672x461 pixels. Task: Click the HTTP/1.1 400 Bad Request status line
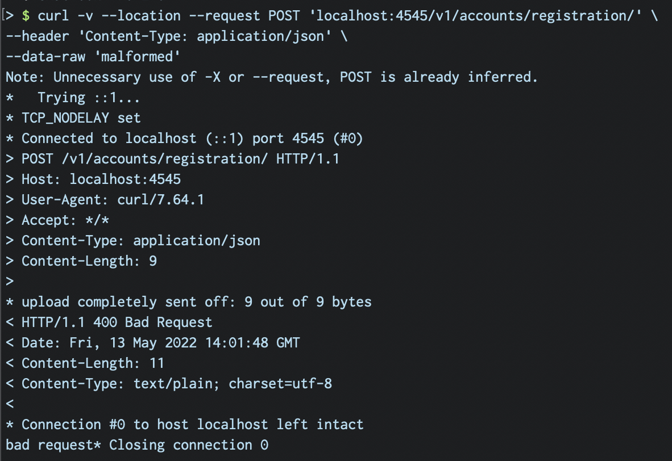tap(117, 322)
